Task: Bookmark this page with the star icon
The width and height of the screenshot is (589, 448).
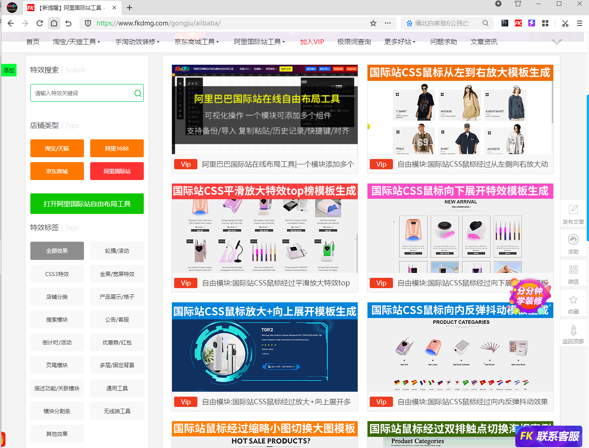Action: tap(373, 23)
